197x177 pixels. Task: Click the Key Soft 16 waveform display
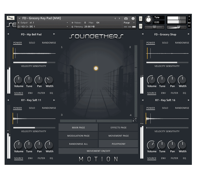pos(167,119)
